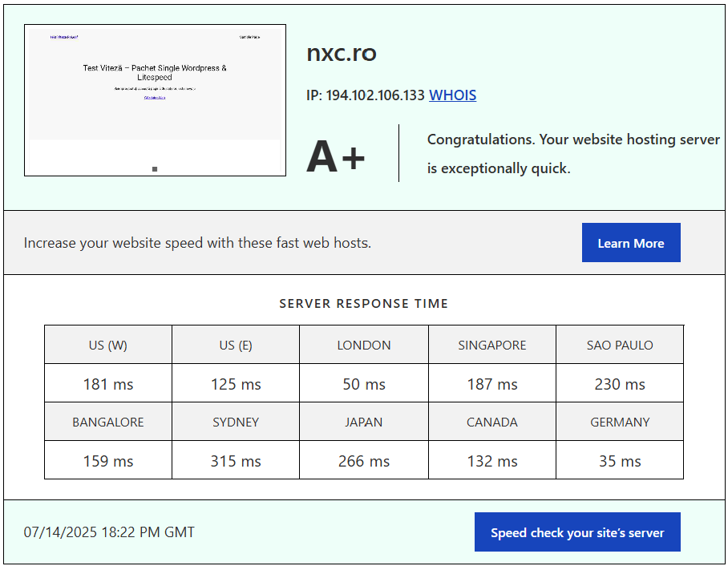728x566 pixels.
Task: Click the 35 ms Germany response value
Action: [x=620, y=462]
